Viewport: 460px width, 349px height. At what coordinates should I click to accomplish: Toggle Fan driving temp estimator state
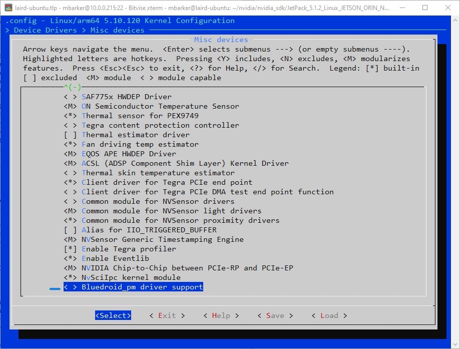69,144
